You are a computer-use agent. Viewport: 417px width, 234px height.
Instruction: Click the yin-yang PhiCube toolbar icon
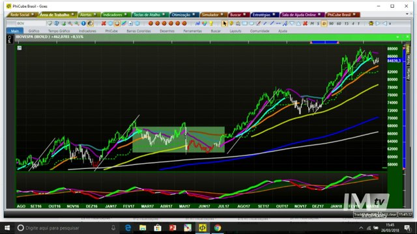[91, 23]
